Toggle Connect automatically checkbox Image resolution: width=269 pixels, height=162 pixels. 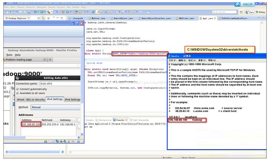pos(17,89)
